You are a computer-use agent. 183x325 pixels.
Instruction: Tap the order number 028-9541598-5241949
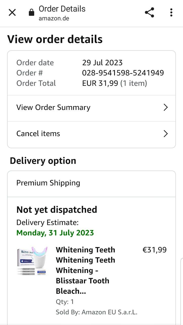[x=123, y=73]
